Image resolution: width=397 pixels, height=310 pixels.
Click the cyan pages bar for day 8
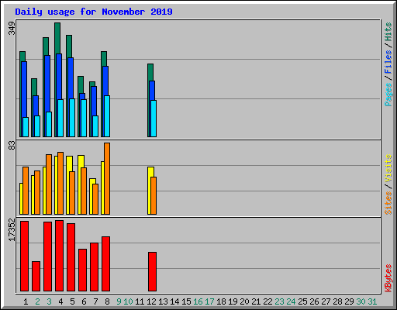(107, 116)
